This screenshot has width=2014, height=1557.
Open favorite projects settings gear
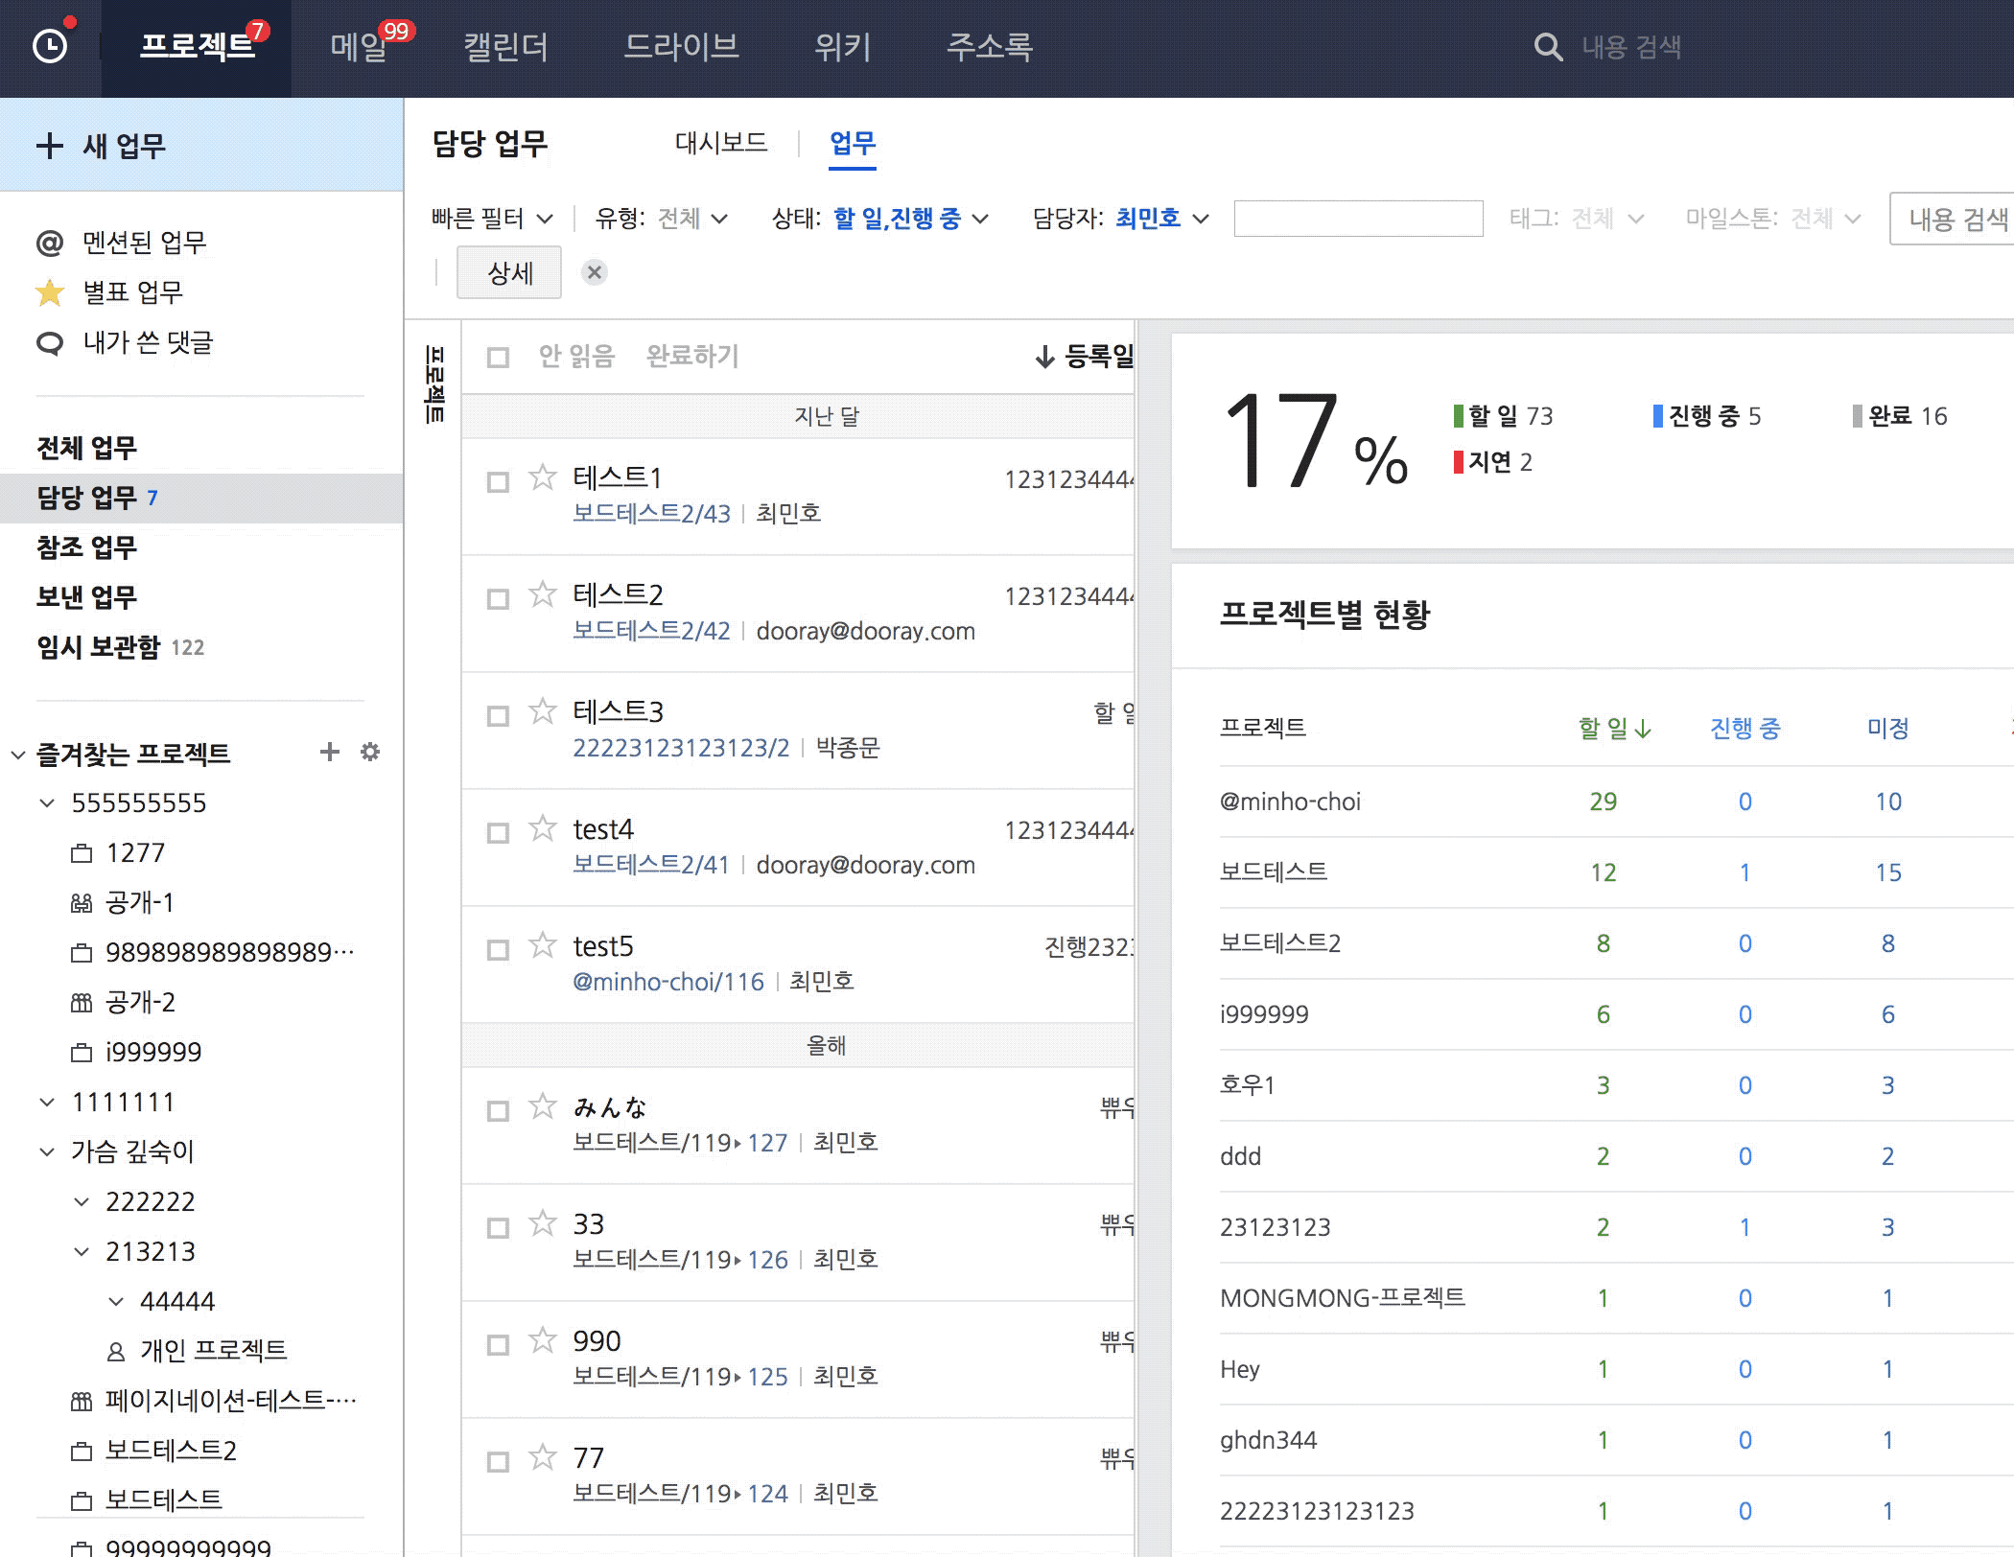[x=370, y=753]
